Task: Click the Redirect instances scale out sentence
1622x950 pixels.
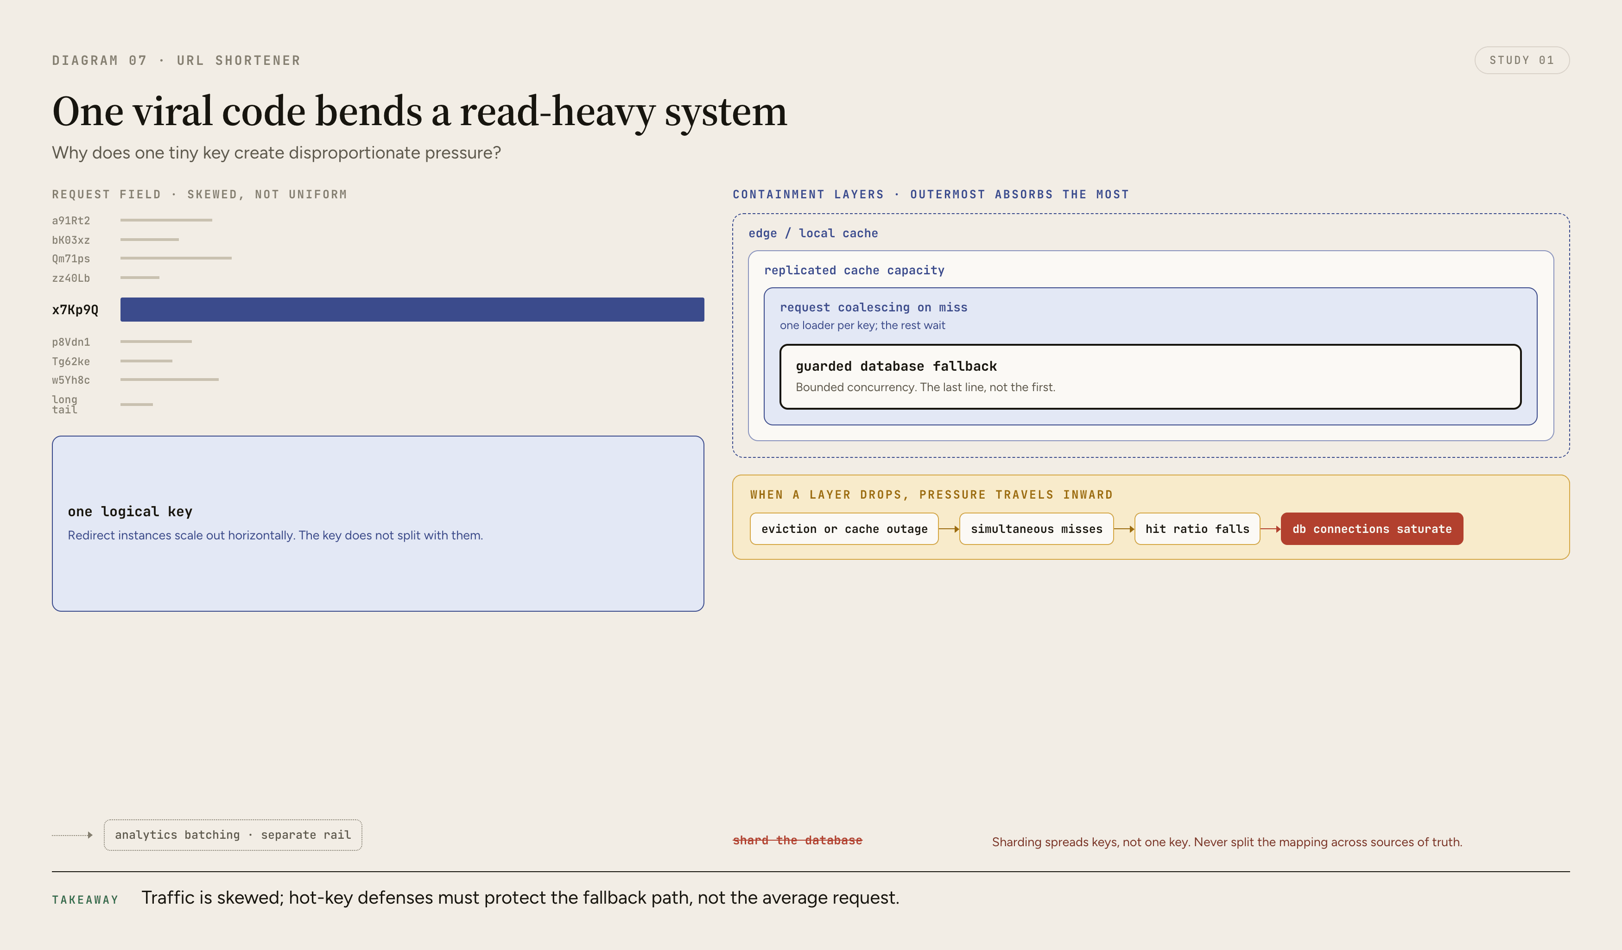Action: point(275,536)
